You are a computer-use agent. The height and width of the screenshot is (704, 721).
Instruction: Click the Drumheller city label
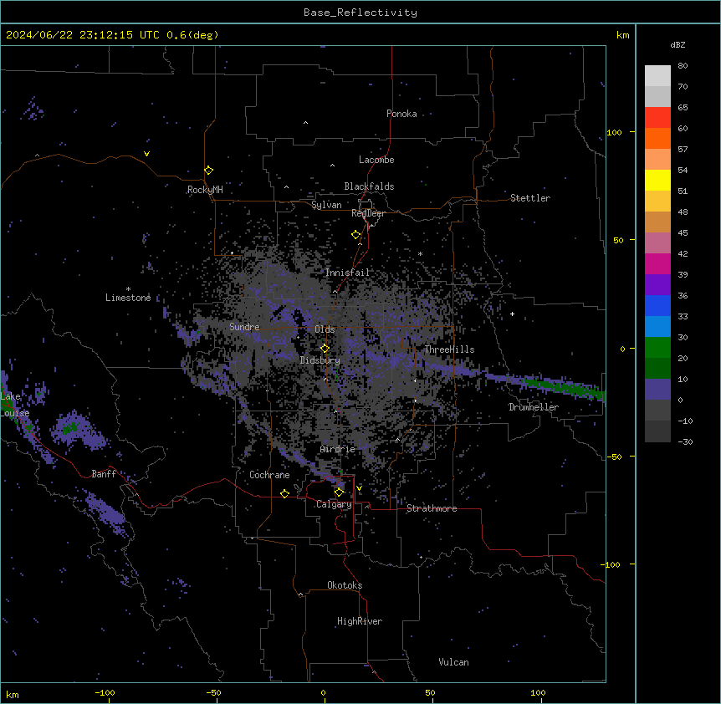pyautogui.click(x=534, y=407)
